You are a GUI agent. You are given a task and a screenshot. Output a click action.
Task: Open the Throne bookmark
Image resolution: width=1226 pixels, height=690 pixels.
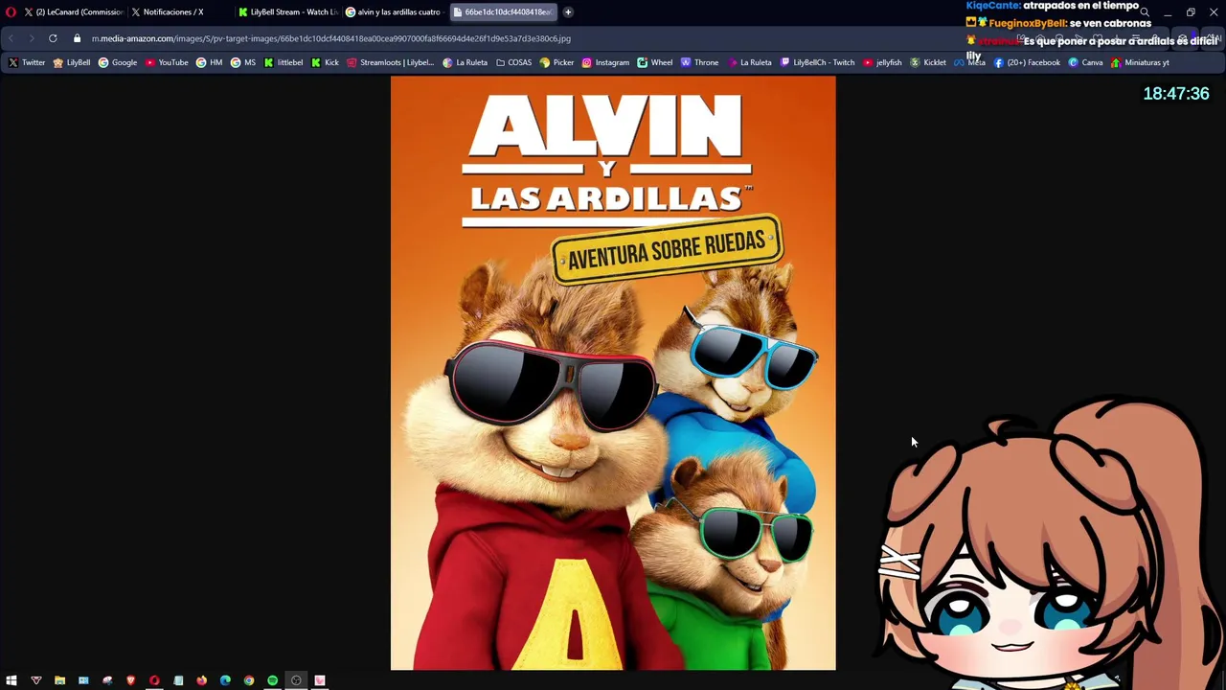(x=699, y=62)
